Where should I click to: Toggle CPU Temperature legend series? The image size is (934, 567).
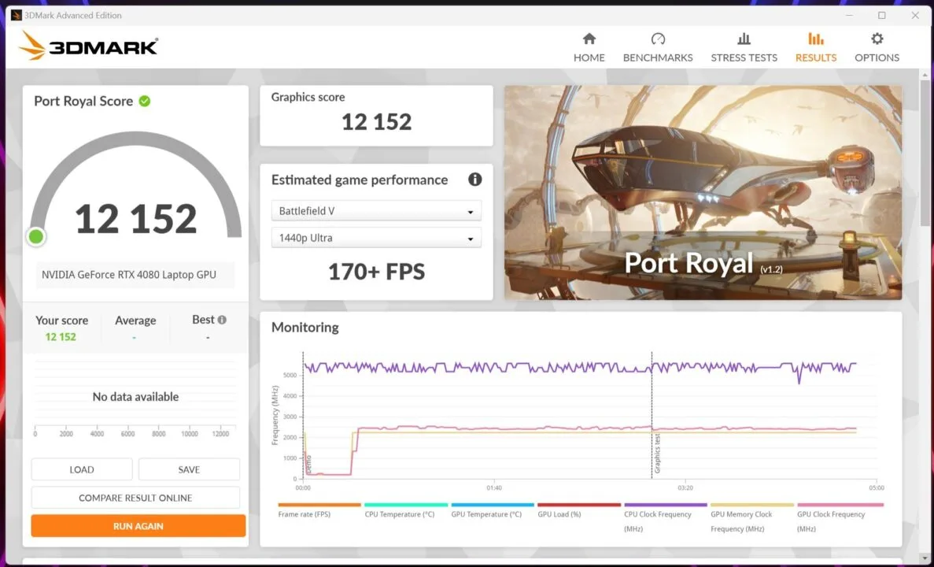click(x=399, y=514)
